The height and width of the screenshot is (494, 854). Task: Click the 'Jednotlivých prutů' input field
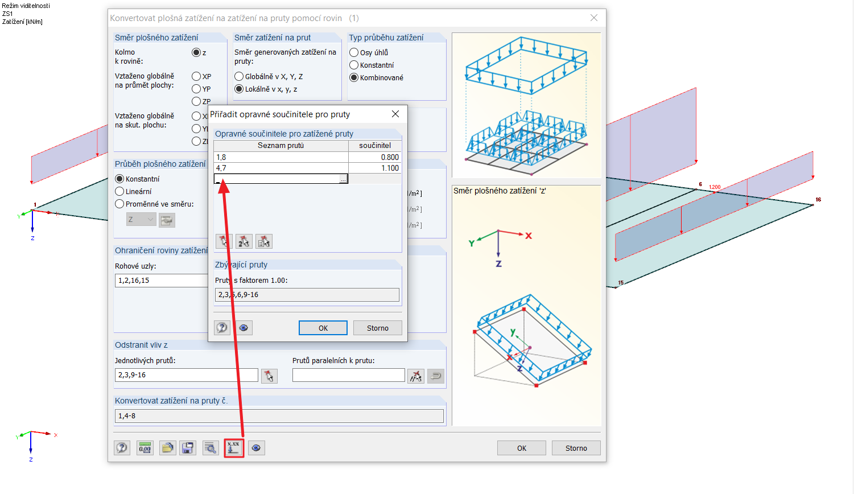pos(187,375)
